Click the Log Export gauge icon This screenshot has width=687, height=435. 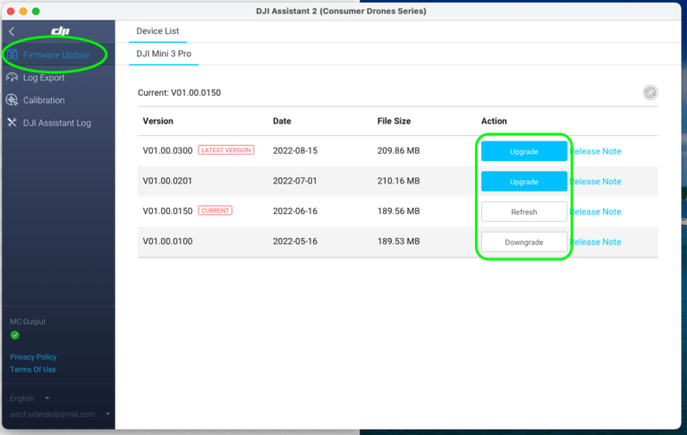tap(13, 78)
